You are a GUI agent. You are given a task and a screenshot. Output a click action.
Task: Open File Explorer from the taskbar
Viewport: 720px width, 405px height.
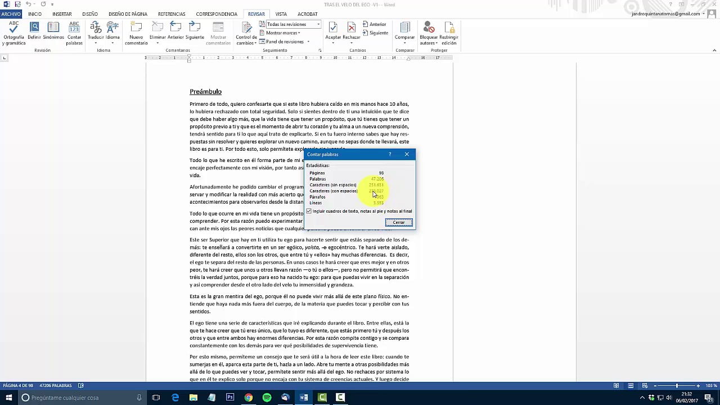pos(193,398)
